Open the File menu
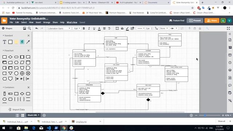The width and height of the screenshot is (233, 131). click(x=11, y=22)
